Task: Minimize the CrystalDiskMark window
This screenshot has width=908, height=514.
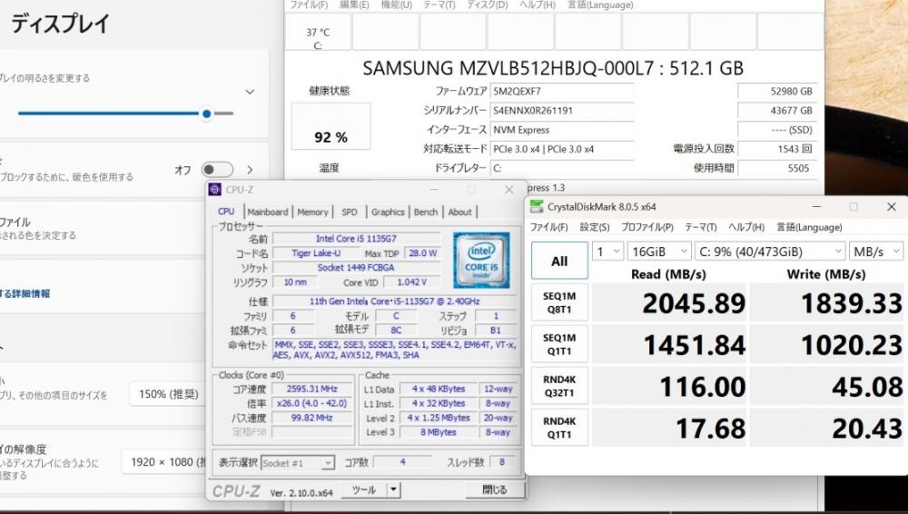Action: click(x=816, y=207)
